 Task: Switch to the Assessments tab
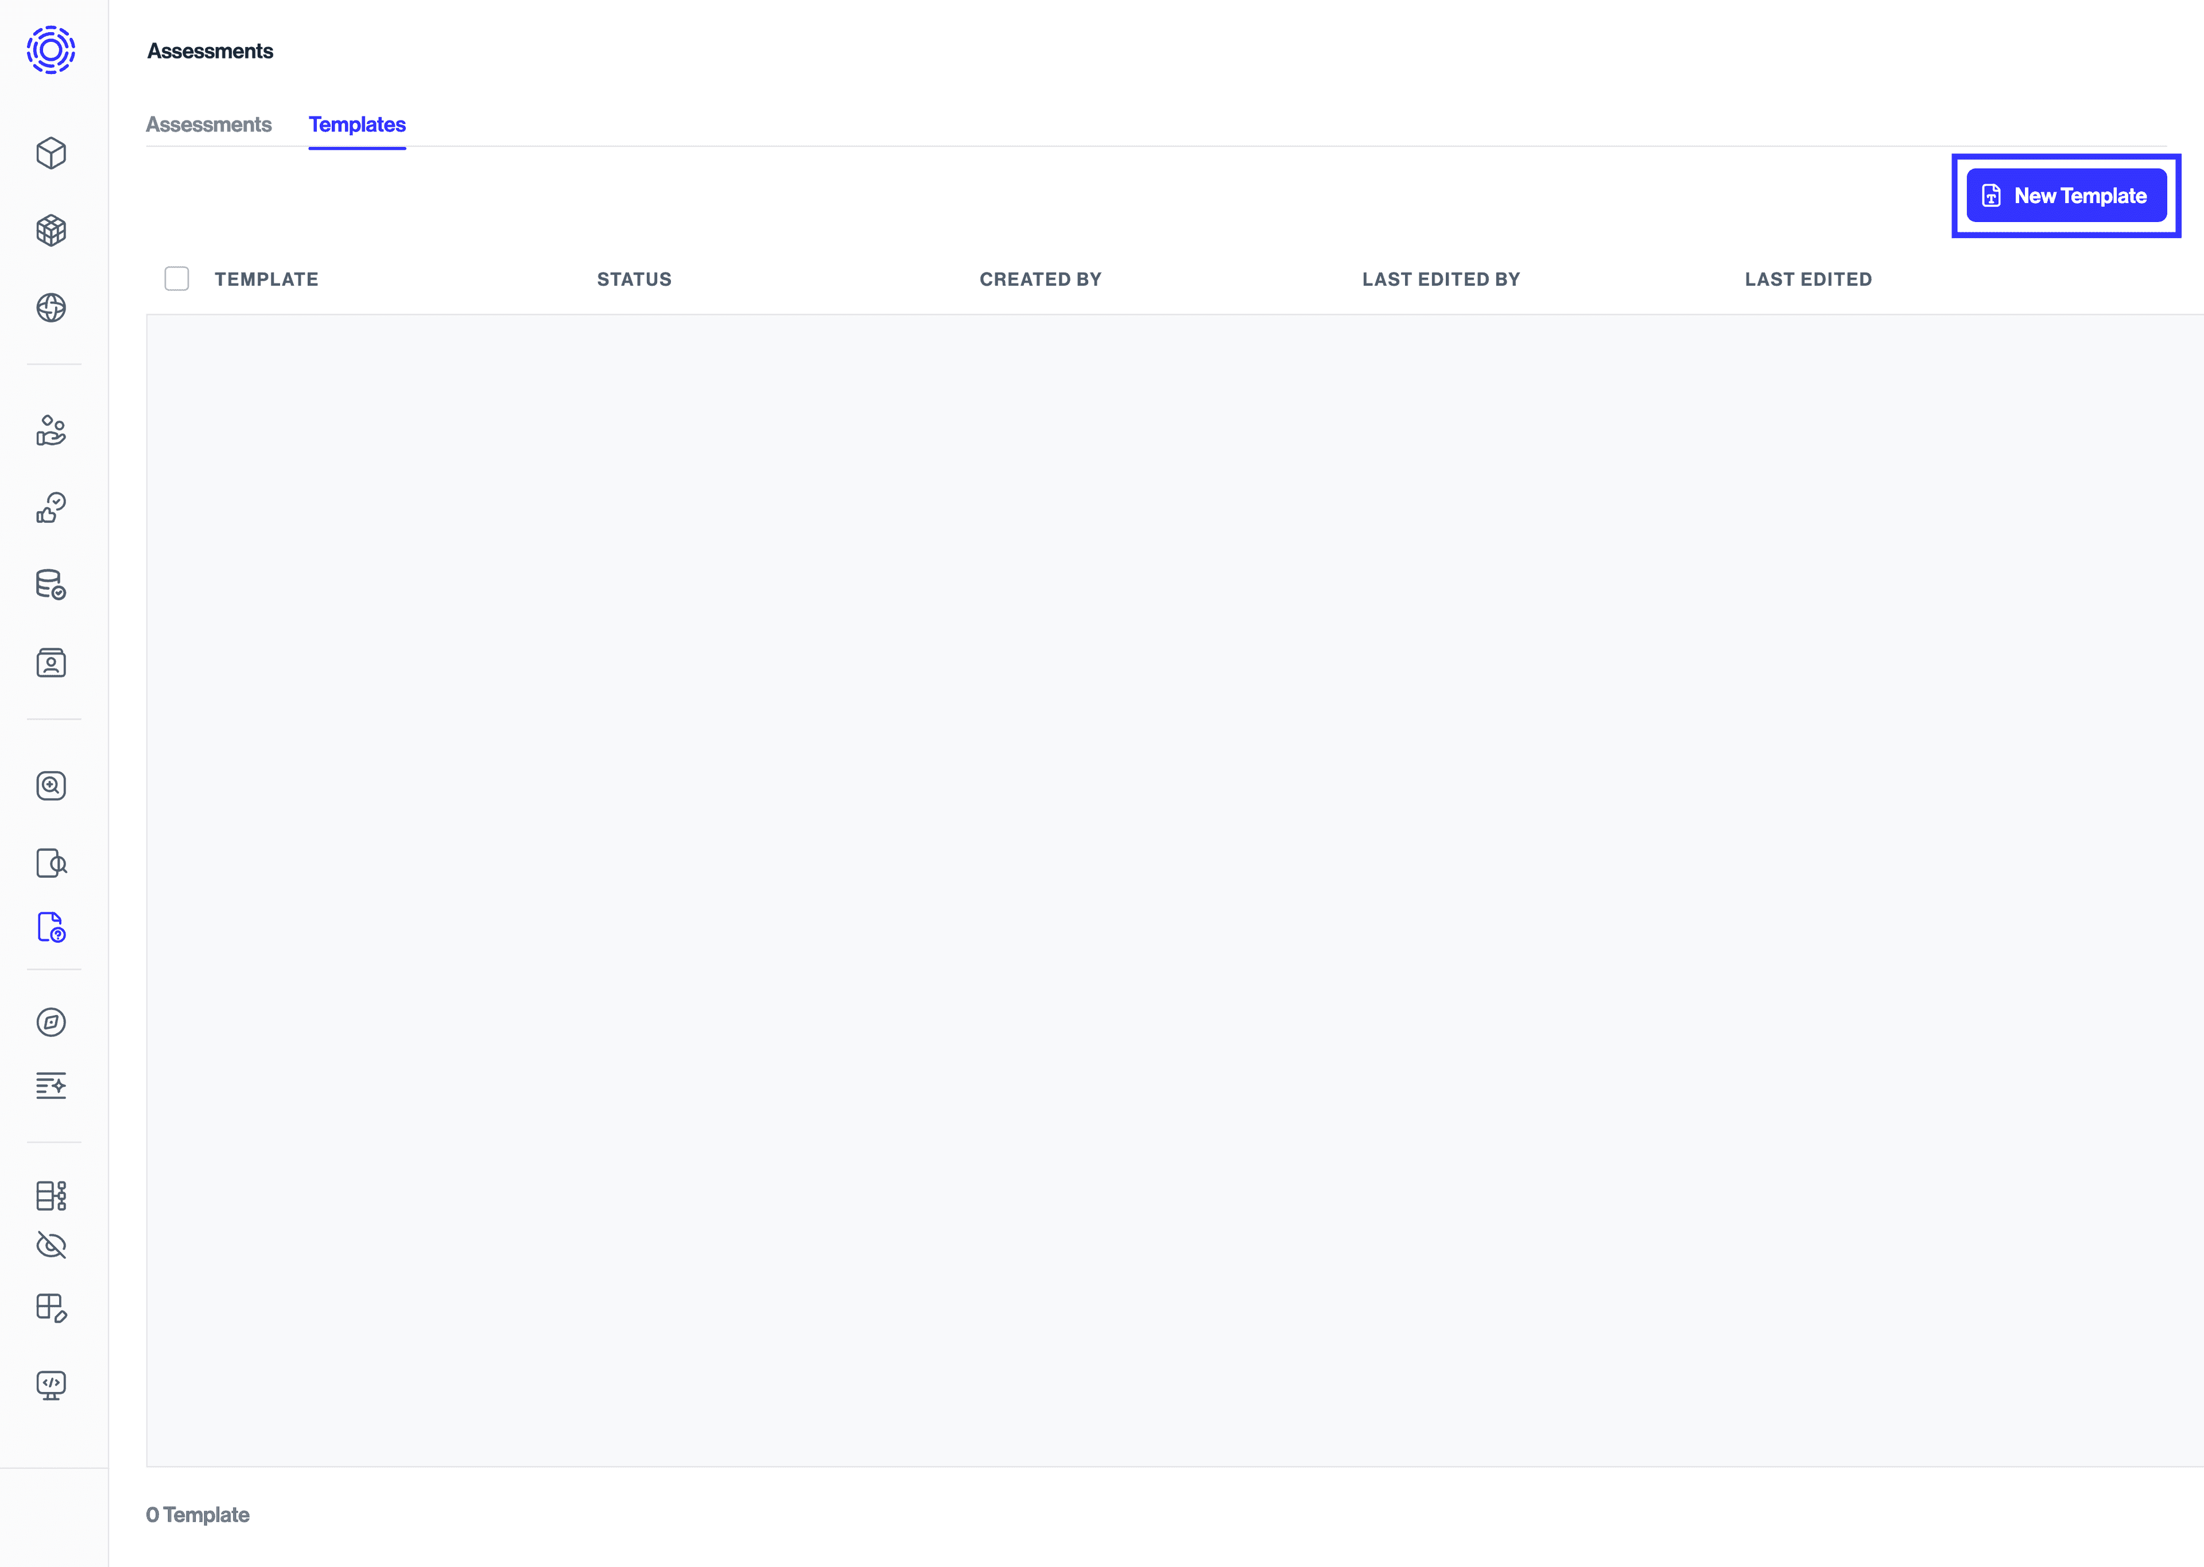click(208, 125)
